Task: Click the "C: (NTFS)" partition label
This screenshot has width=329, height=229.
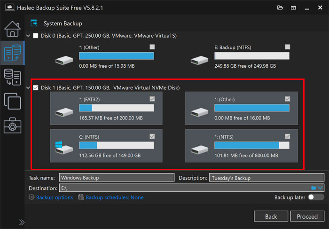Action: pyautogui.click(x=89, y=137)
